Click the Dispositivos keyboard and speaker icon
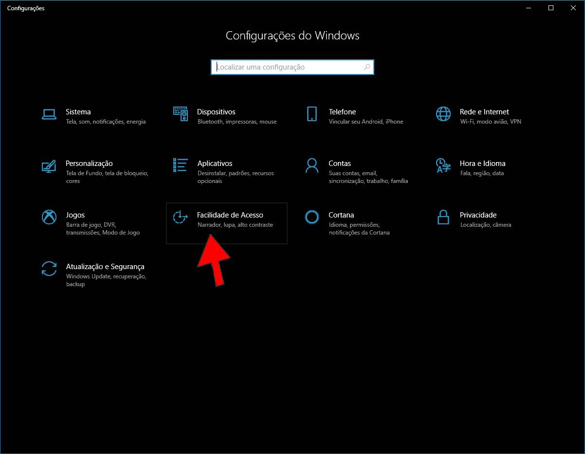The width and height of the screenshot is (585, 454). [181, 114]
